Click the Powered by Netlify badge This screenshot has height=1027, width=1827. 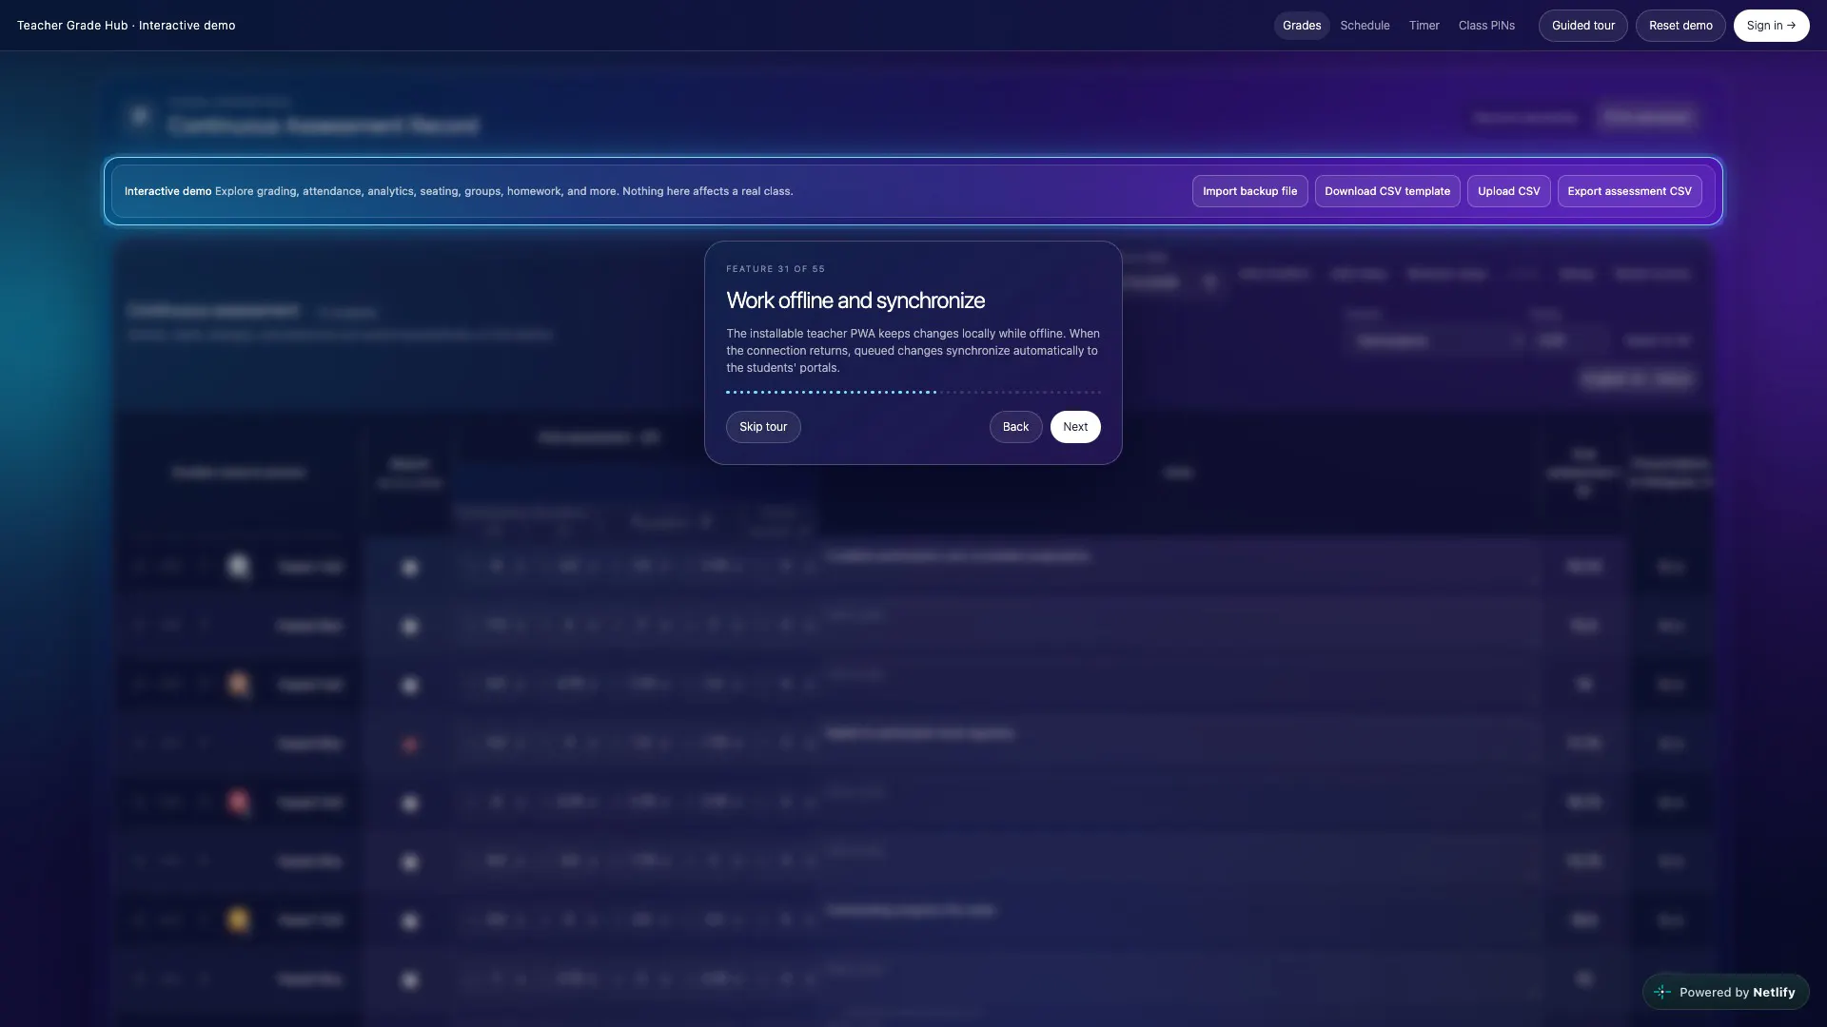pos(1725,992)
